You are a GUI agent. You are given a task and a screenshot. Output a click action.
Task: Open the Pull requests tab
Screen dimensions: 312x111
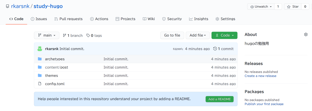pos(68,19)
